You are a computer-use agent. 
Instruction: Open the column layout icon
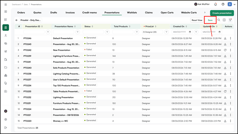(x=224, y=20)
